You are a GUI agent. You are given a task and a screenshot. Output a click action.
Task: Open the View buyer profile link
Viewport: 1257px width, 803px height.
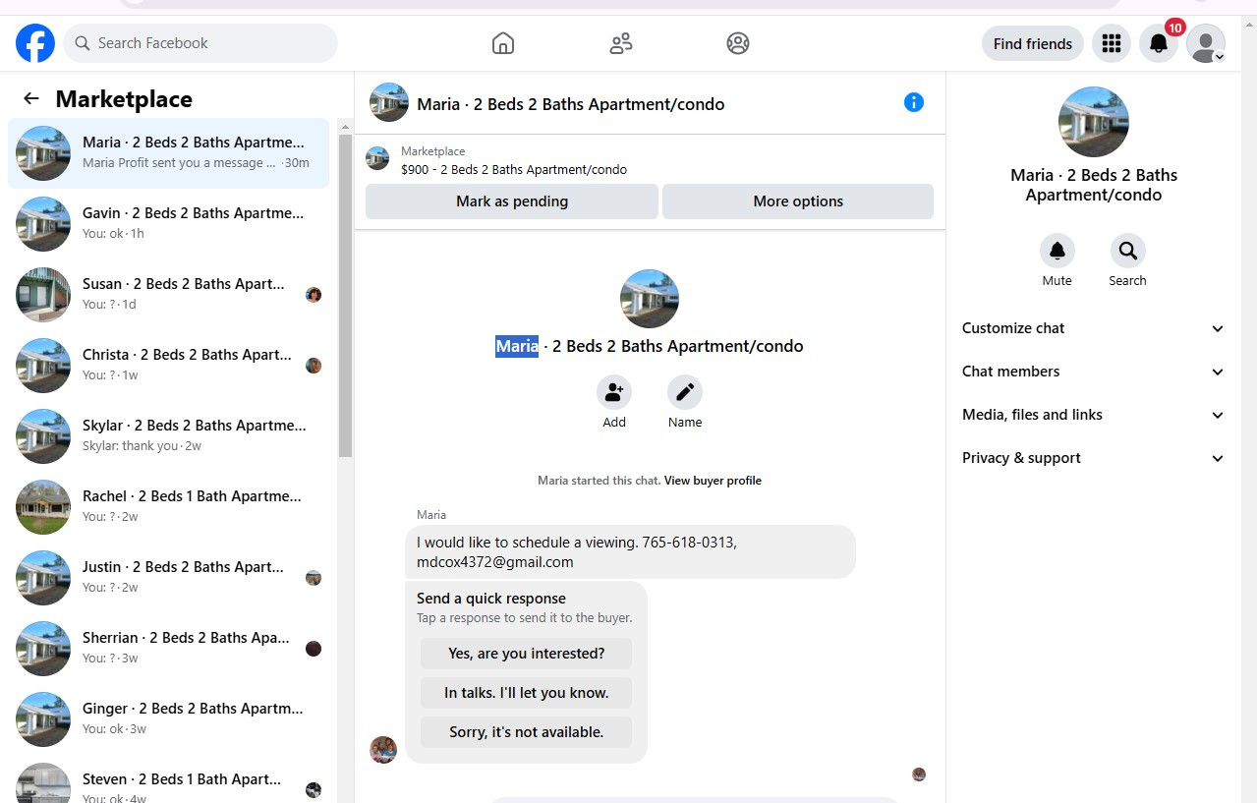pos(713,481)
